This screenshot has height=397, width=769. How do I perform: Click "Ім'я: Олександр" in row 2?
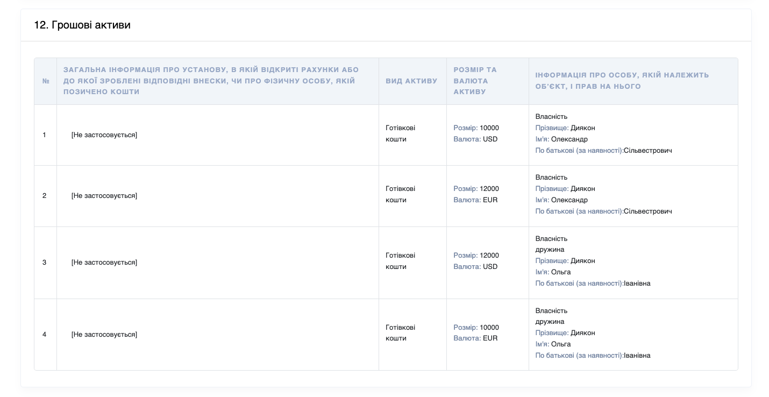[561, 200]
